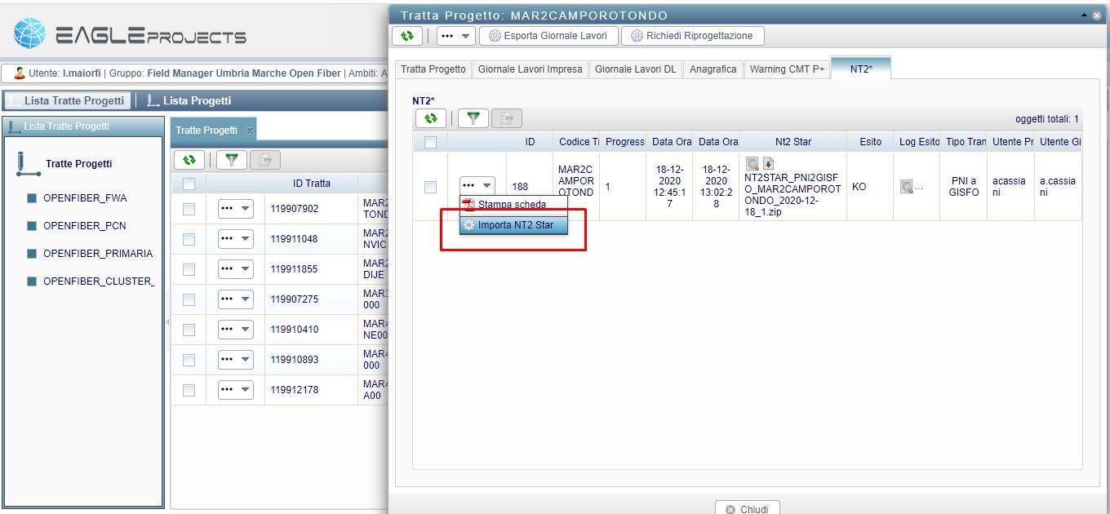Viewport: 1110px width, 514px height.
Task: Open OPENFIBER_CLUSTER_ in the tree
Action: tap(98, 281)
